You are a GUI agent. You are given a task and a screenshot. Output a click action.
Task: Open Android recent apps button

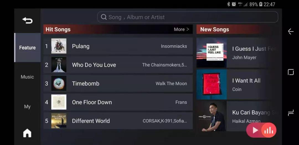291,113
